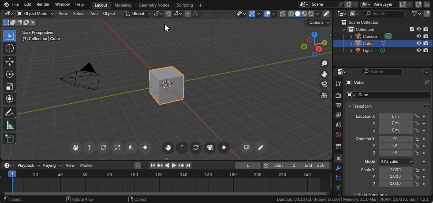The height and width of the screenshot is (203, 433).
Task: Toggle camera view with the camera button
Action: pyautogui.click(x=324, y=84)
